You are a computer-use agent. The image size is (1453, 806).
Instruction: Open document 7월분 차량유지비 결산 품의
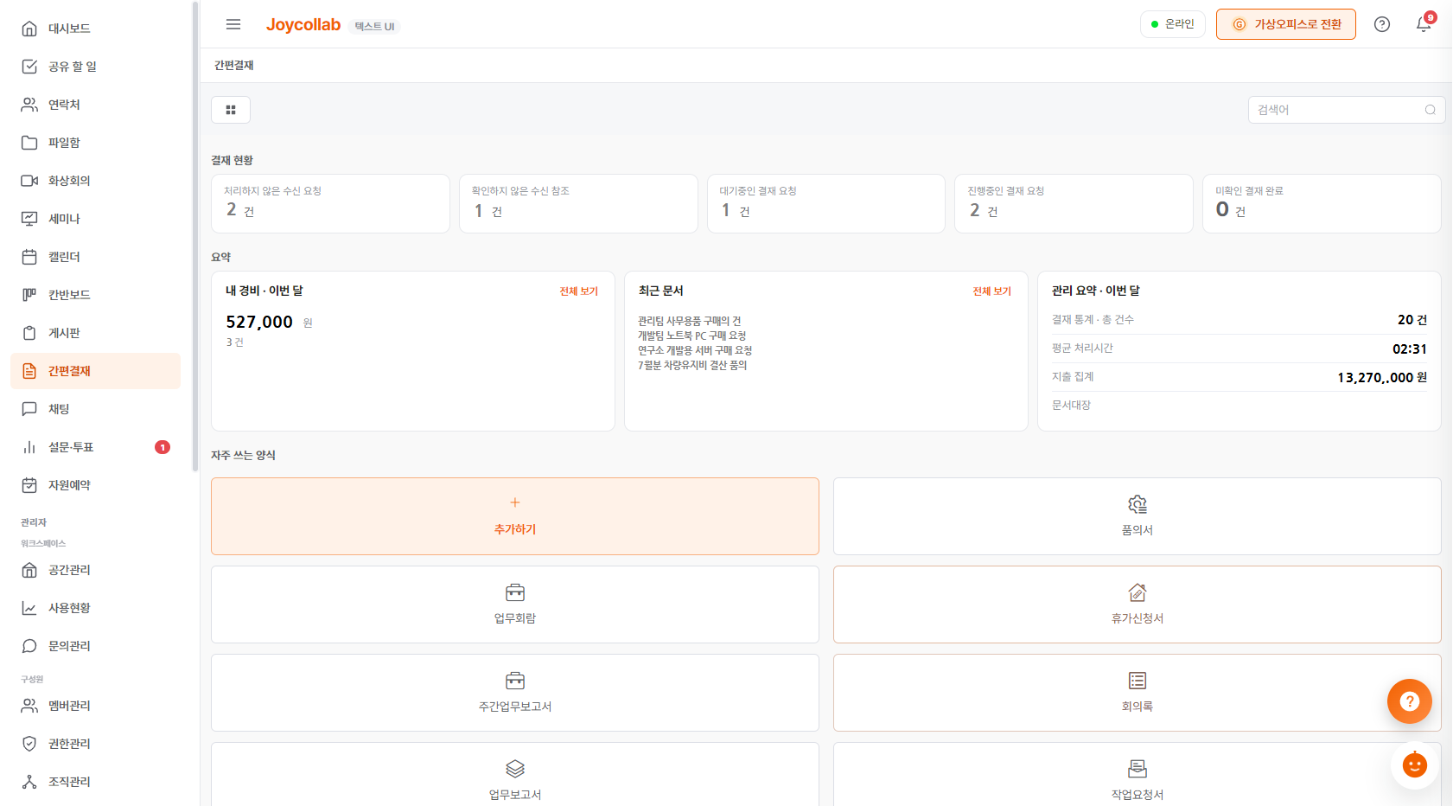692,365
